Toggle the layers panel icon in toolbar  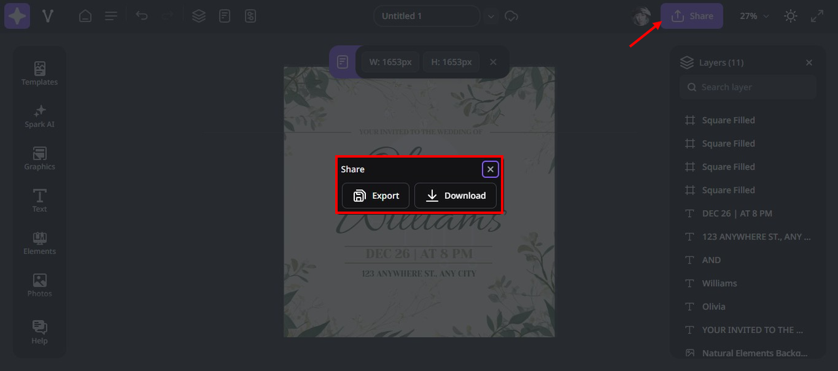click(198, 16)
